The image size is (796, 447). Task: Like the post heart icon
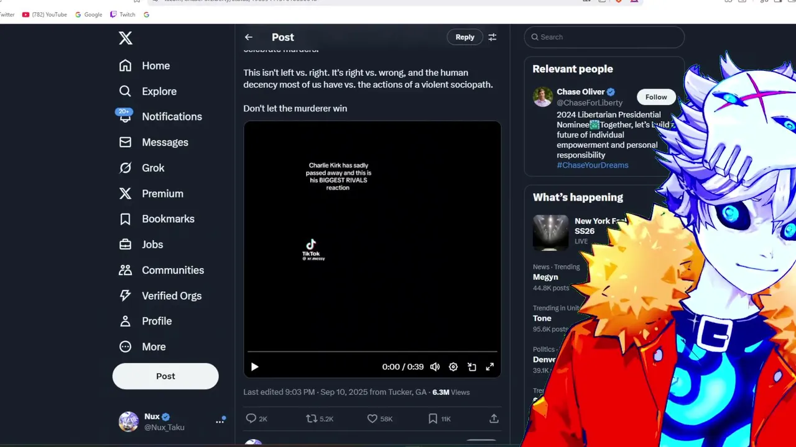[x=372, y=419]
